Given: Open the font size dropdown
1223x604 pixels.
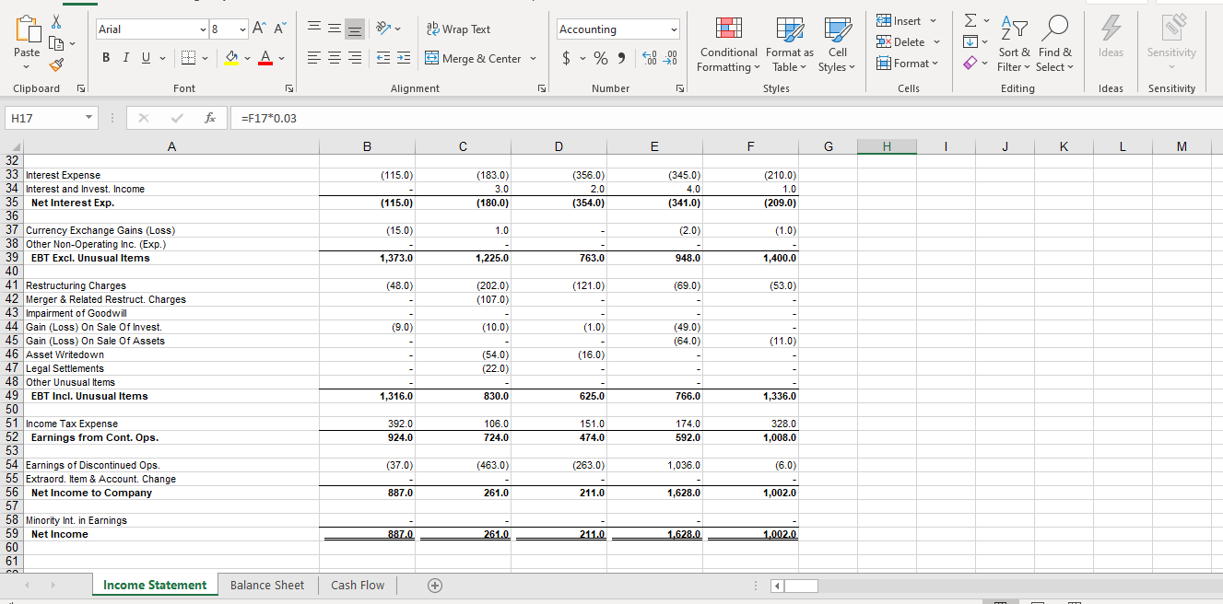Looking at the screenshot, I should (x=244, y=29).
